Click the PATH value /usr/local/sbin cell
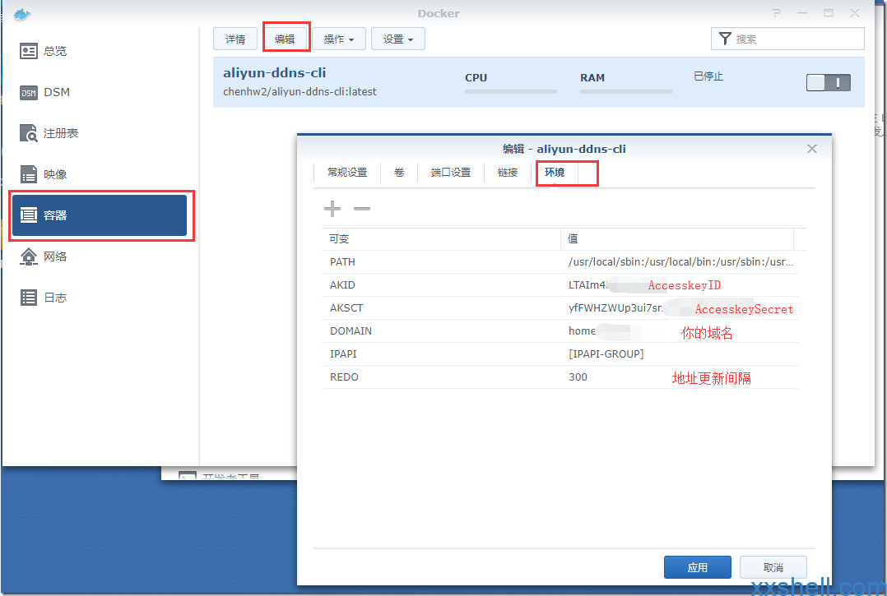887x596 pixels. click(680, 262)
